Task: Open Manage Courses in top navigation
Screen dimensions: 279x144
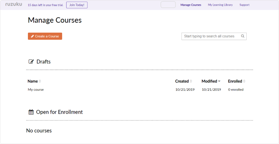Action: tap(191, 5)
